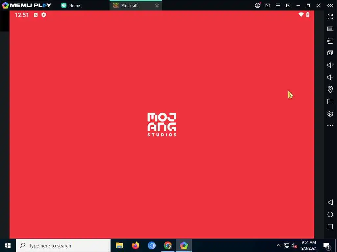Open the blue Chromium browser taskbar icon
Screen dimensions: 337x252
[x=151, y=245]
